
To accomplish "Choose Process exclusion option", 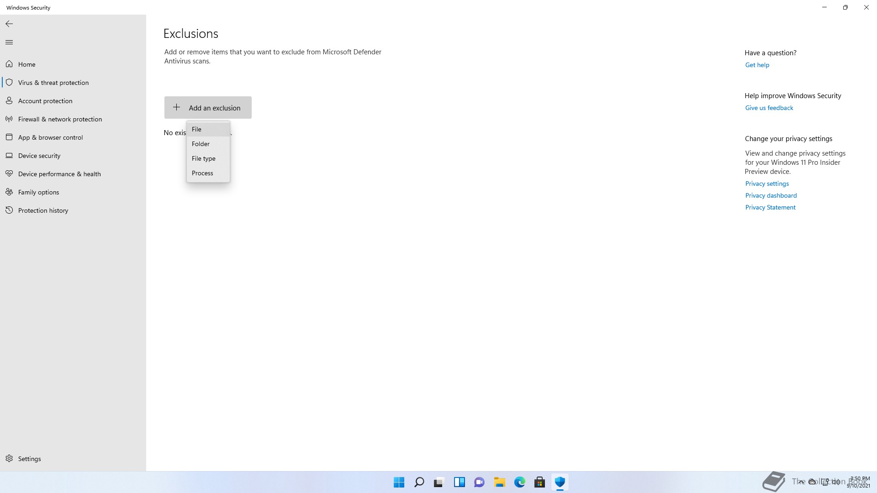I will 208,173.
